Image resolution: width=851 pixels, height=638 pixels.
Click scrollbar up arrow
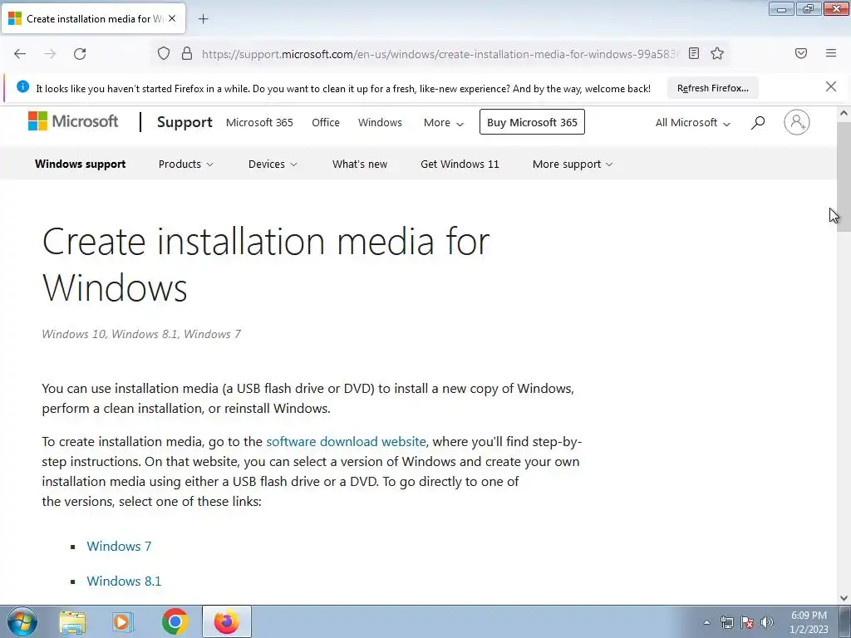tap(844, 113)
